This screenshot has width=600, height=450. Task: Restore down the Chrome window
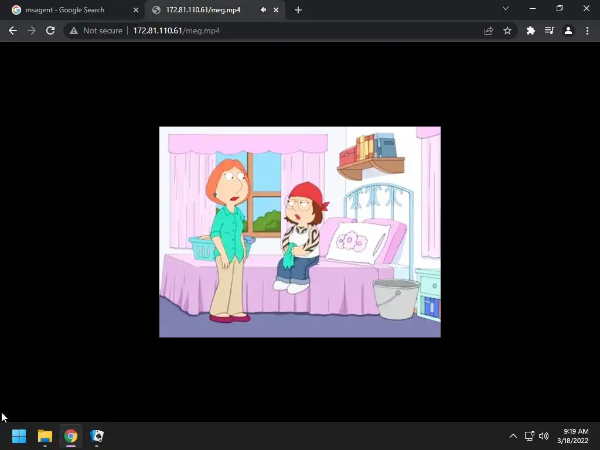[x=560, y=8]
